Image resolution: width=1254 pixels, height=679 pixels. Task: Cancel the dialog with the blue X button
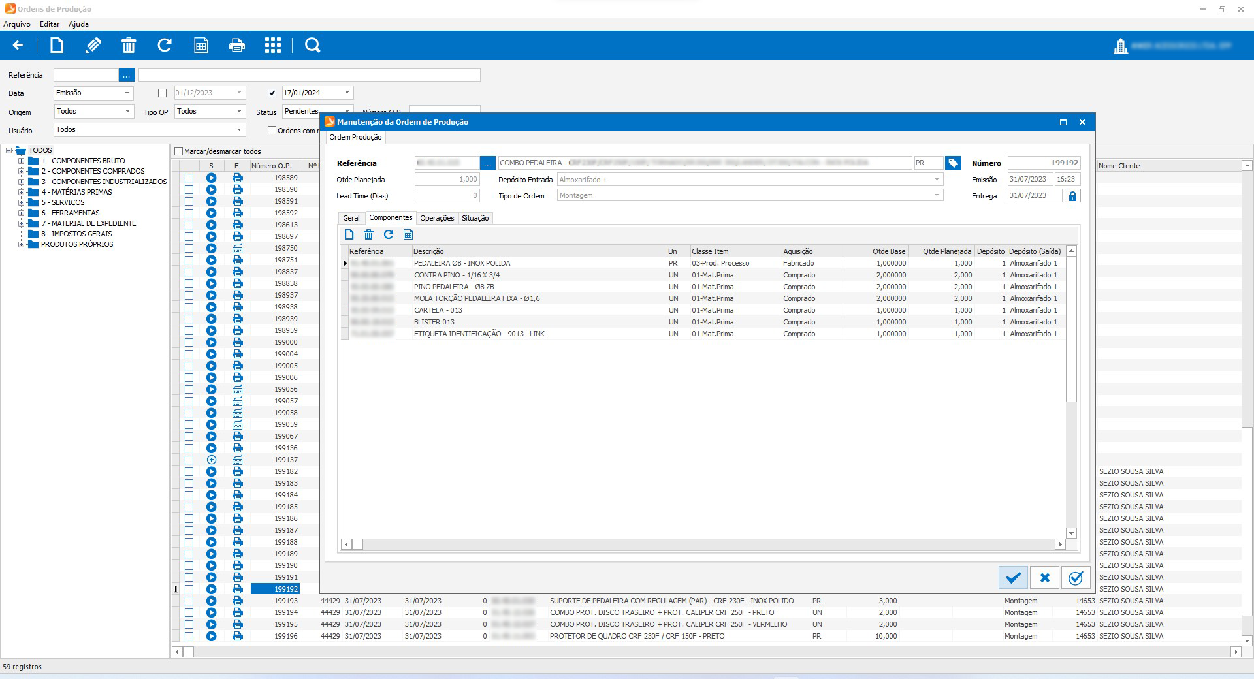tap(1044, 578)
